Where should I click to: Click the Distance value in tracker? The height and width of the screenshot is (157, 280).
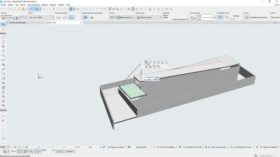[156, 77]
